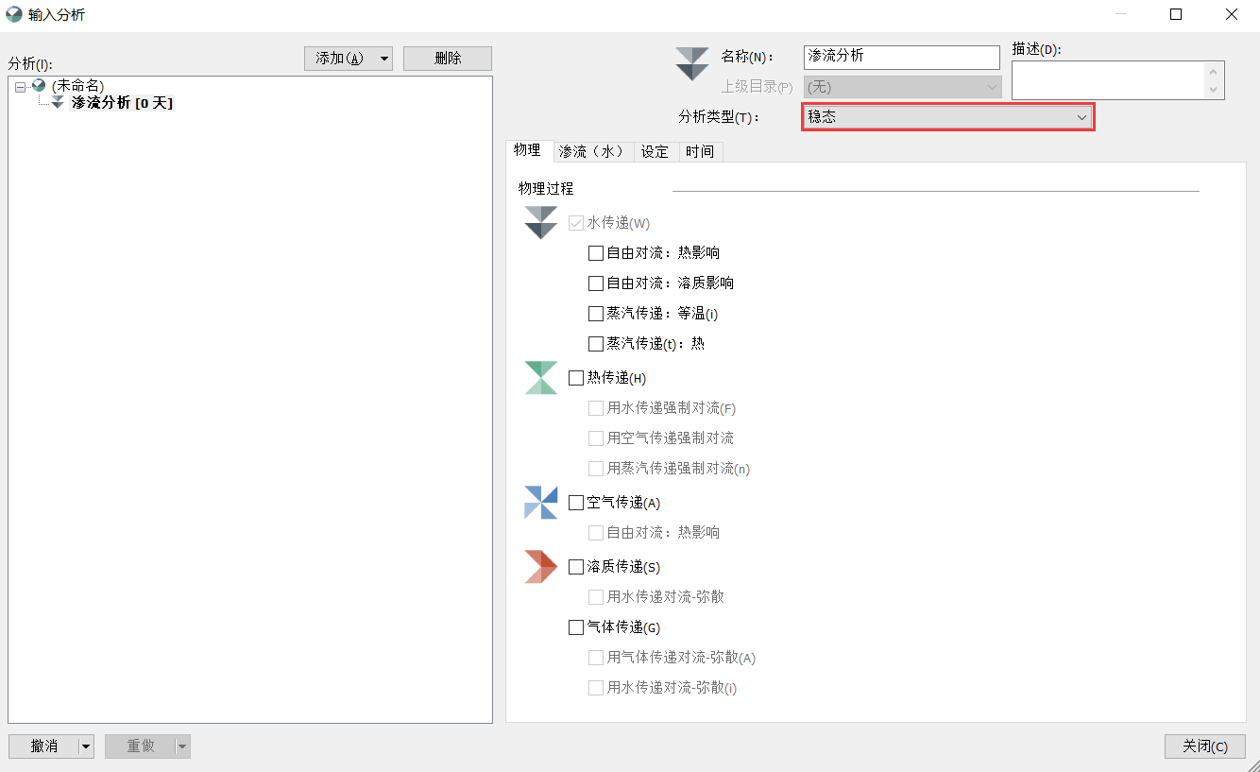This screenshot has width=1260, height=772.
Task: Open the 时间 tab
Action: (700, 151)
